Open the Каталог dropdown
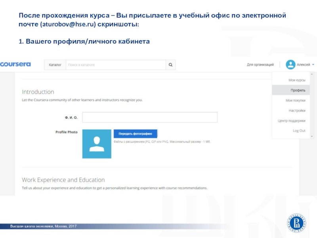The width and height of the screenshot is (317, 238). [x=55, y=65]
